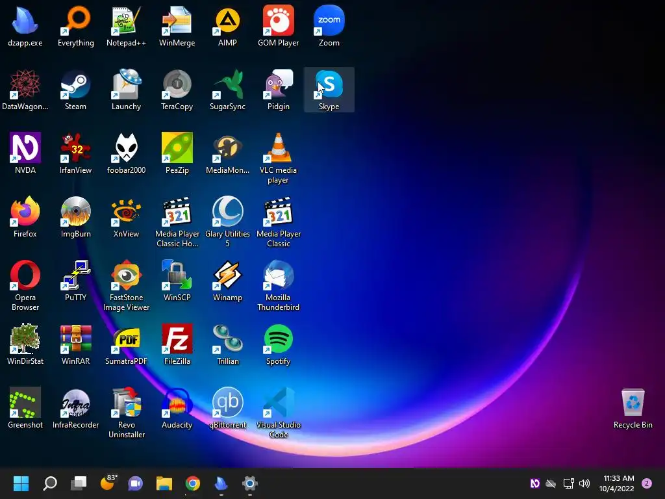Click the Winamp desktop icon
This screenshot has height=499, width=665.
[x=227, y=280]
